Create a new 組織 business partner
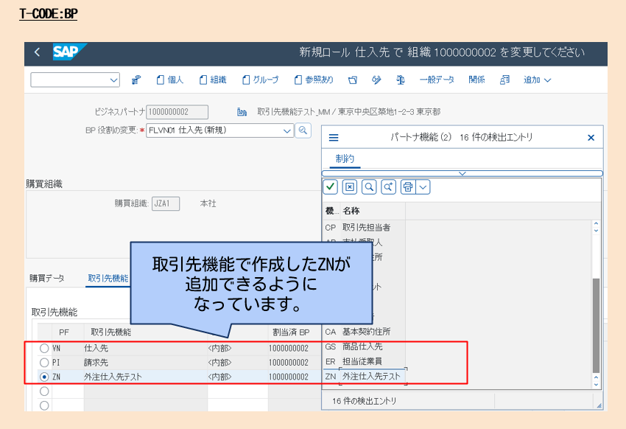Screen dimensions: 626x429 tap(213, 80)
